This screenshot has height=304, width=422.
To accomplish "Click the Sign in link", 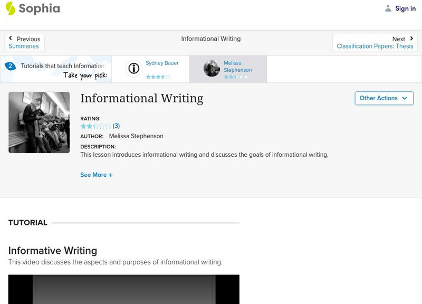I will tap(405, 8).
